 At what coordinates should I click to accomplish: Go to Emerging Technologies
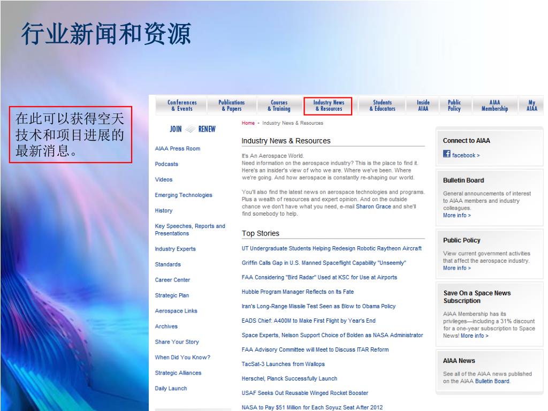point(184,195)
